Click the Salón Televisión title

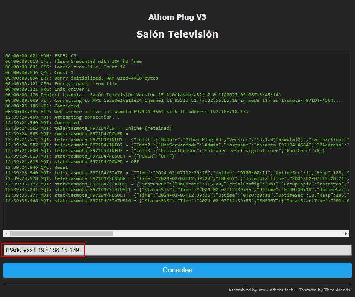[177, 34]
